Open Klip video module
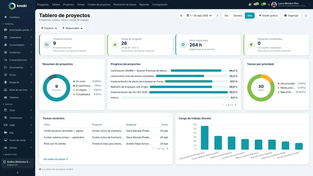The image size is (313, 176). pos(11,133)
